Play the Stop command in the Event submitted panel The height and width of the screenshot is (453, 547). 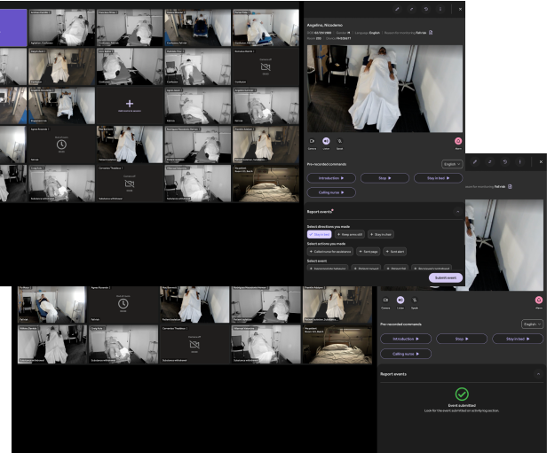(x=462, y=339)
